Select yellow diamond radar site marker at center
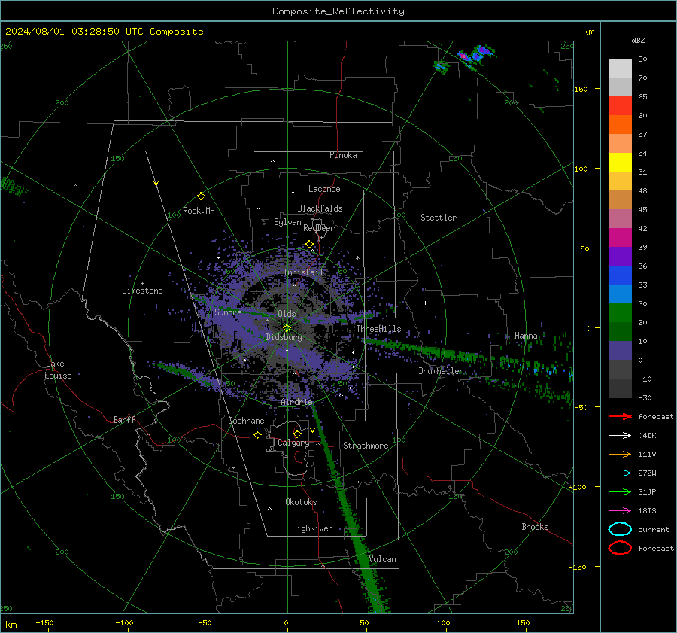677x633 pixels. pos(287,328)
